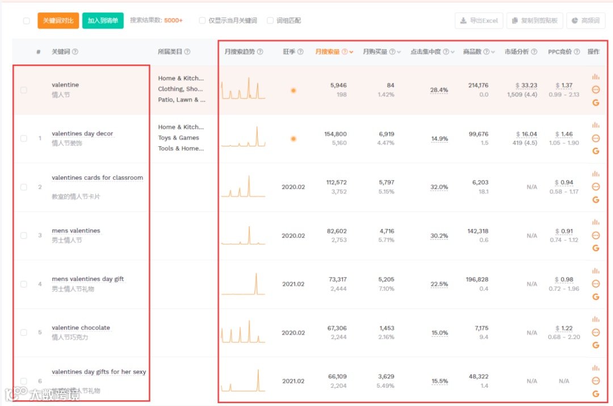This screenshot has width=613, height=406.
Task: Open search trend sparkline for valentine chocolate
Action: (243, 332)
